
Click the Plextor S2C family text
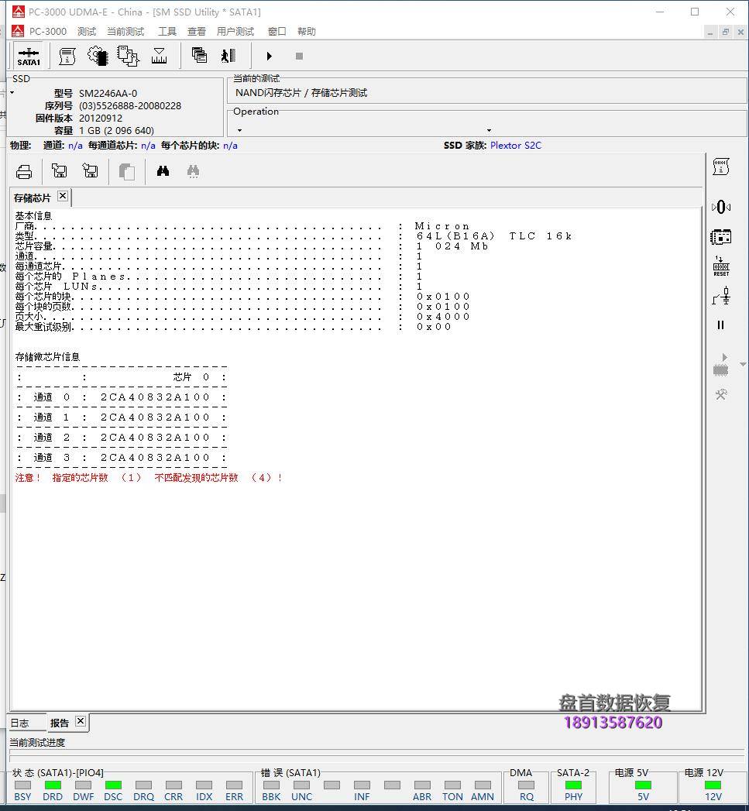click(516, 146)
